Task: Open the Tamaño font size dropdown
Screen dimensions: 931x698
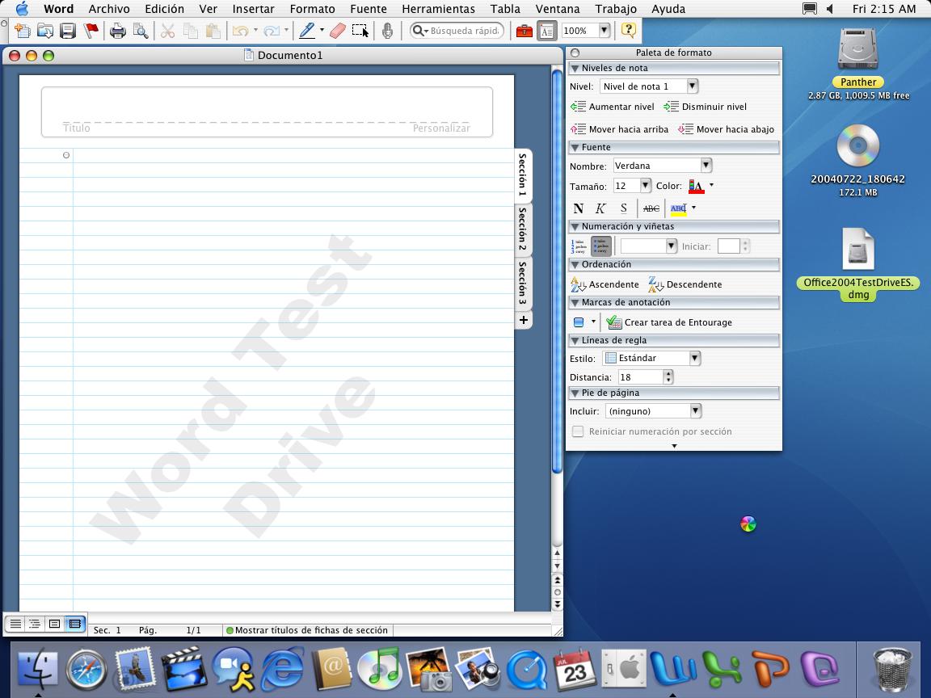Action: coord(646,186)
